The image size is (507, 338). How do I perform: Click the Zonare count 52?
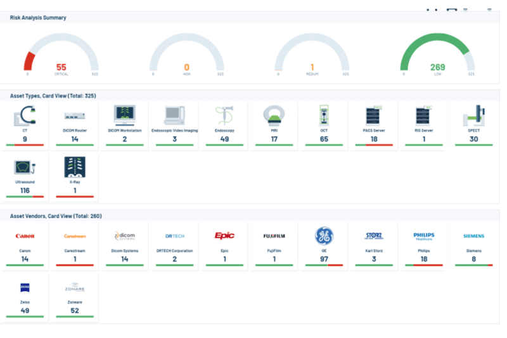pyautogui.click(x=75, y=311)
